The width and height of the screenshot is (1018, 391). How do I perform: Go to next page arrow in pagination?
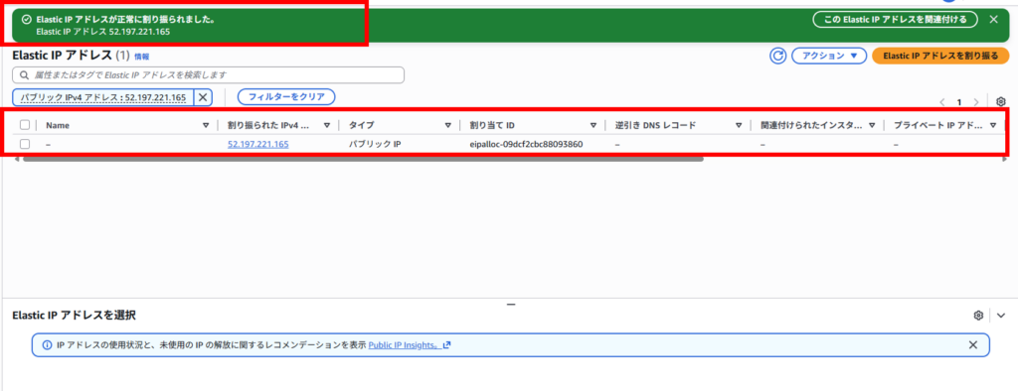pyautogui.click(x=975, y=102)
